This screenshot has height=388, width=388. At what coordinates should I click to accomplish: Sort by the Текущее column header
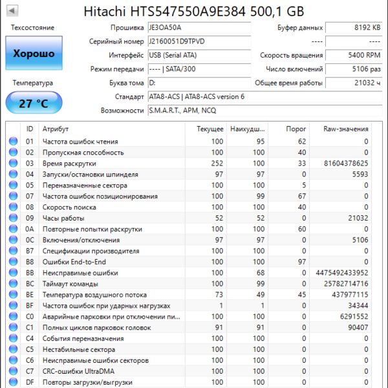(x=206, y=129)
